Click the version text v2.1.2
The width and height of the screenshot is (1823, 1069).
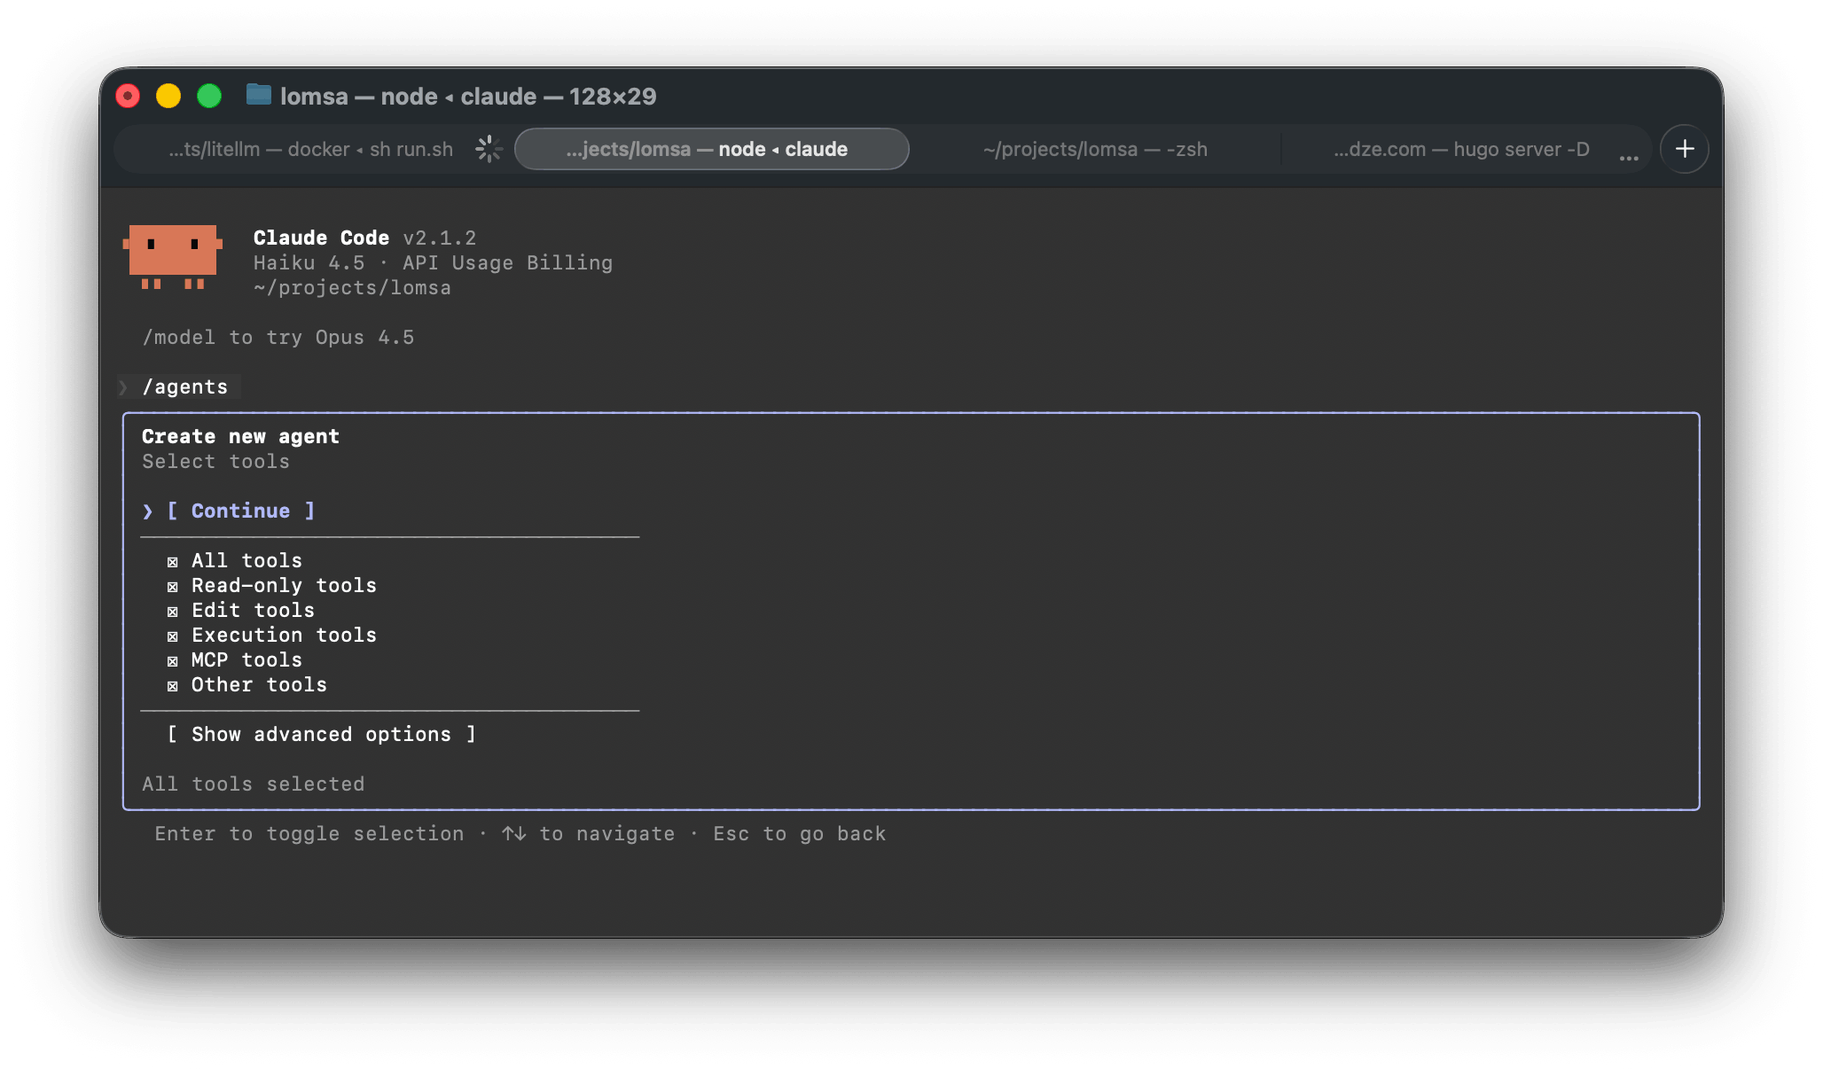click(440, 238)
